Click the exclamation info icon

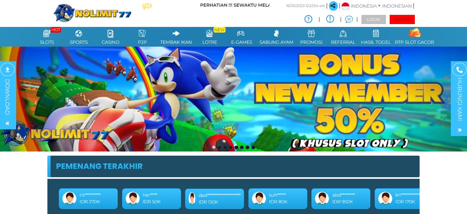[330, 19]
